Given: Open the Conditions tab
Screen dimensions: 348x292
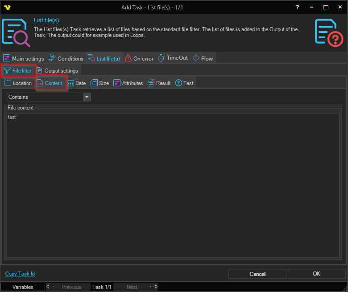Looking at the screenshot, I should [x=66, y=58].
